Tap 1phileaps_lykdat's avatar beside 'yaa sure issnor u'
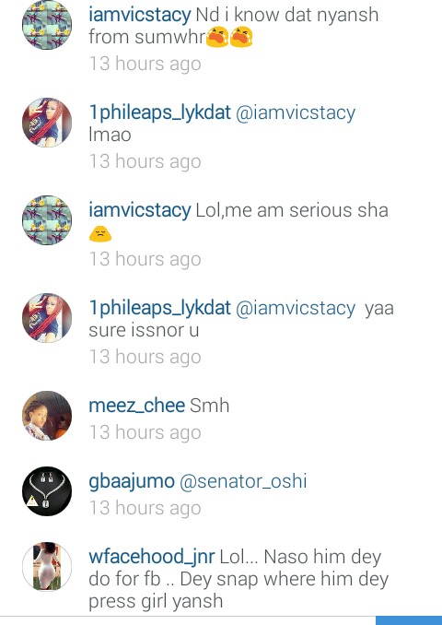Image resolution: width=442 pixels, height=625 pixels. [x=47, y=318]
